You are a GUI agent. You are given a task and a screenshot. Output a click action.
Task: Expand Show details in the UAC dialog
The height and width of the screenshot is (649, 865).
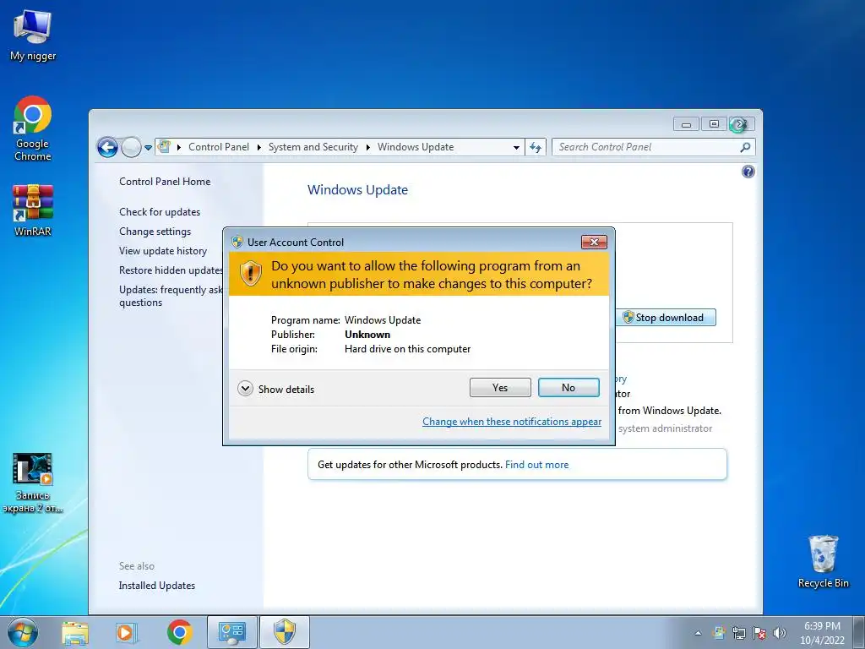[x=276, y=389]
